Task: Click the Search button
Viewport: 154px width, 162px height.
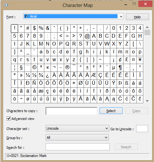Action: [126, 147]
